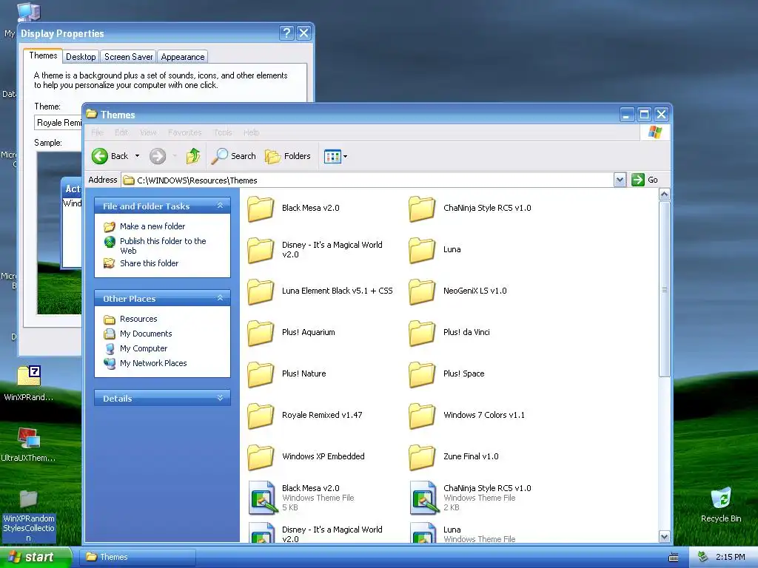Select the Black Mesa v2.0 folder icon
Viewport: 758px width, 568px height.
click(261, 209)
